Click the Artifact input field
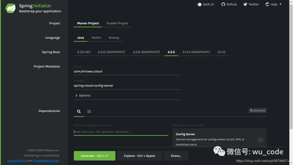This screenshot has width=293, height=165. pos(127,86)
